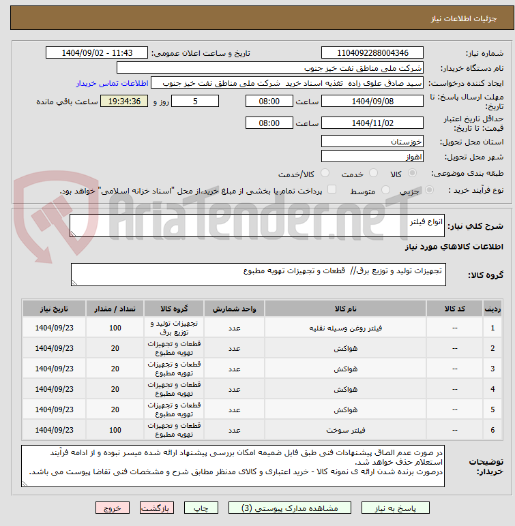Click the delivery city اهواز field

[x=372, y=156]
